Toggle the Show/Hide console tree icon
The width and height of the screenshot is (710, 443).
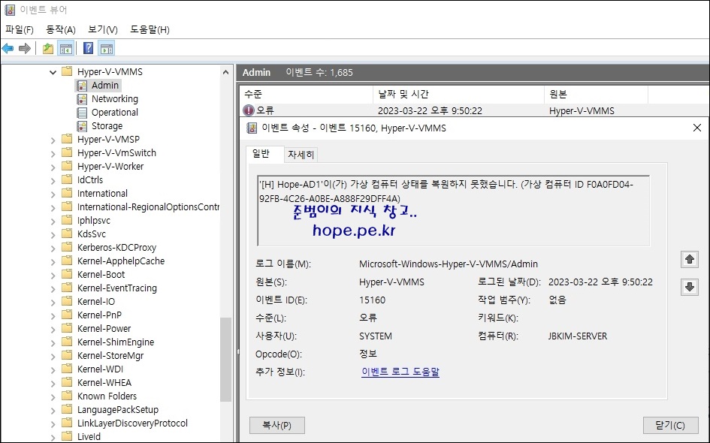(66, 48)
